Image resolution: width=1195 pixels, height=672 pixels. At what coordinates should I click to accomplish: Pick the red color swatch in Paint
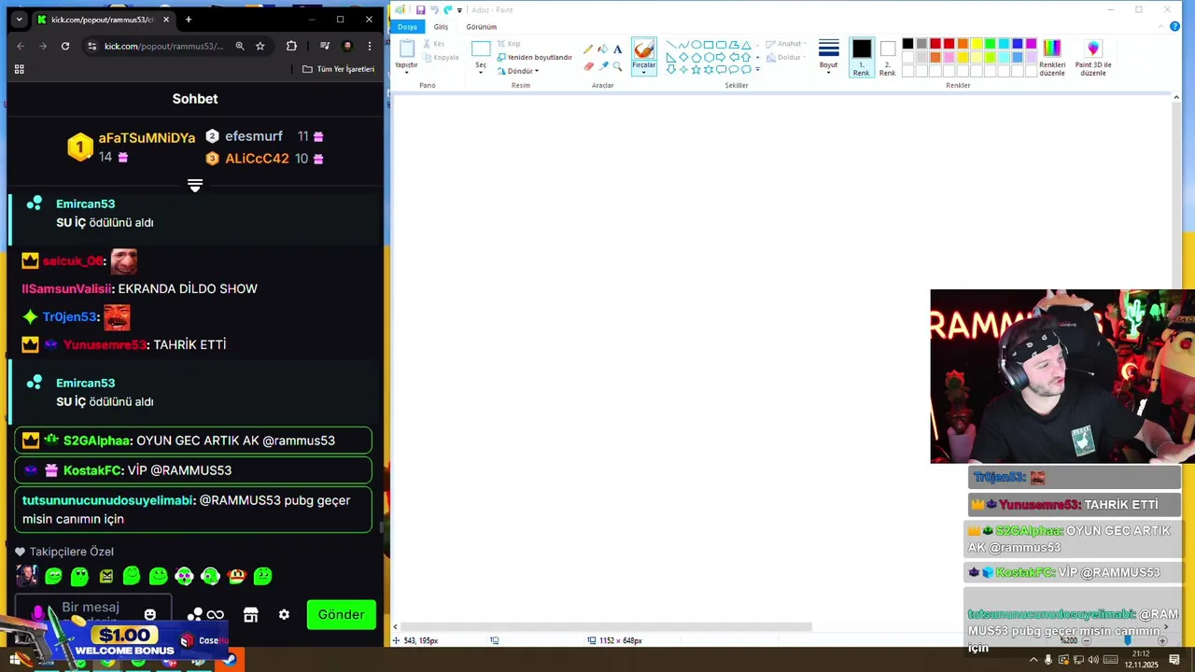[949, 44]
